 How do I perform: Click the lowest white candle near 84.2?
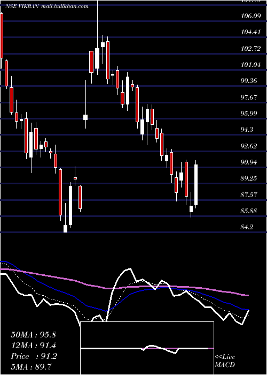click(x=65, y=228)
